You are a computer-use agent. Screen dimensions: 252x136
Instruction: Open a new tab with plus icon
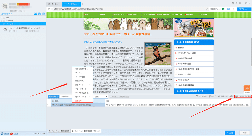(x=83, y=4)
